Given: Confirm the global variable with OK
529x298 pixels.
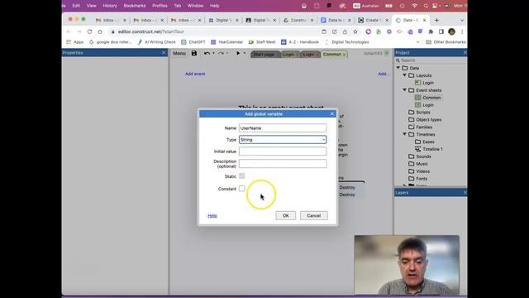Looking at the screenshot, I should 285,215.
